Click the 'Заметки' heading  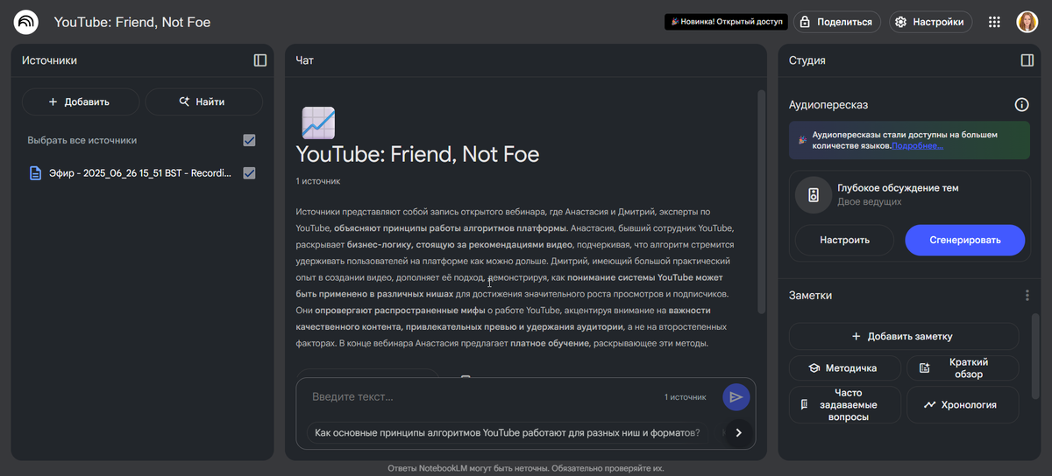811,296
